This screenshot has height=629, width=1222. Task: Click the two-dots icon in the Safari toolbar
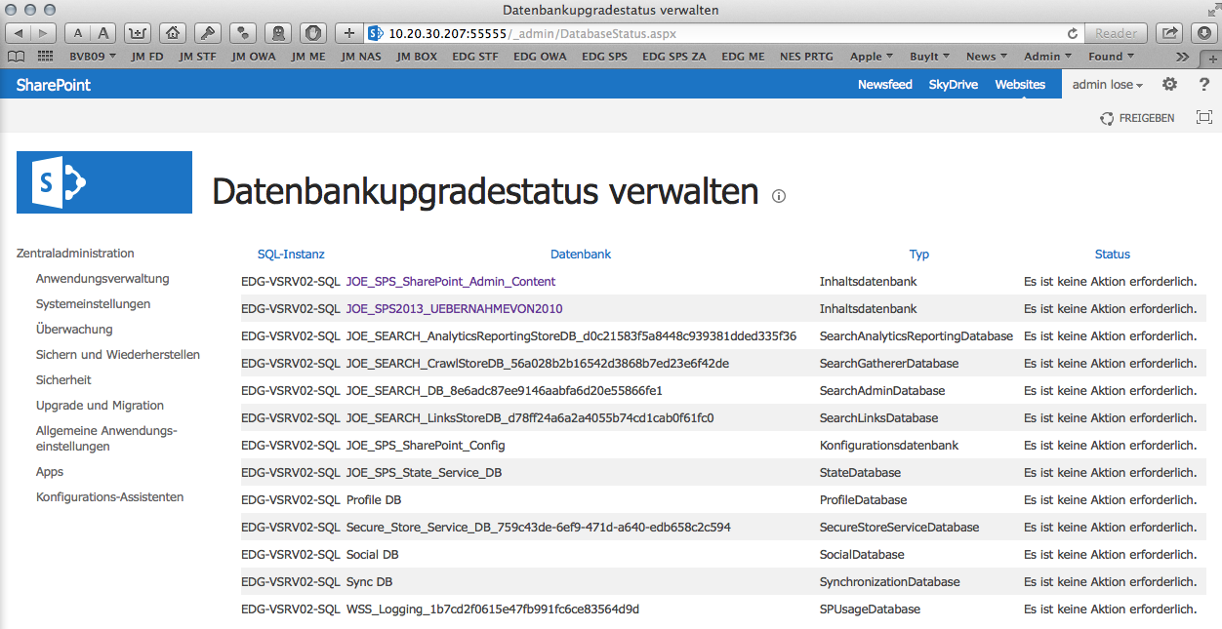click(243, 33)
